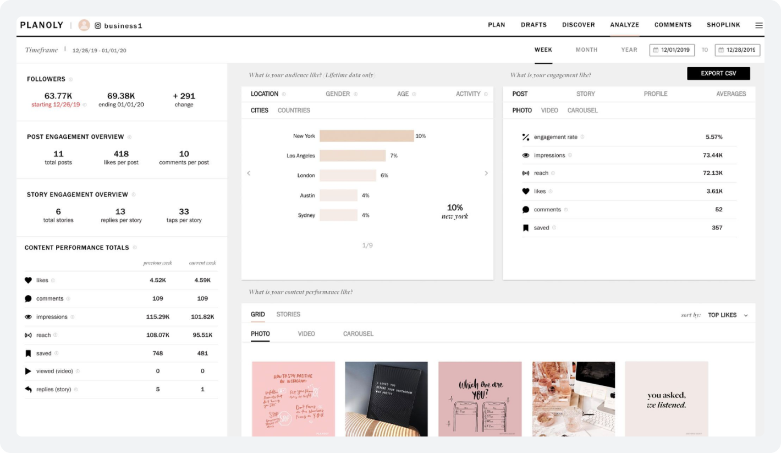Show Carousel posts in content grid
This screenshot has height=453, width=781.
(358, 334)
